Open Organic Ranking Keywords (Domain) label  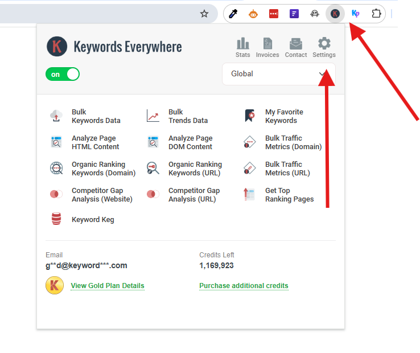(x=104, y=169)
